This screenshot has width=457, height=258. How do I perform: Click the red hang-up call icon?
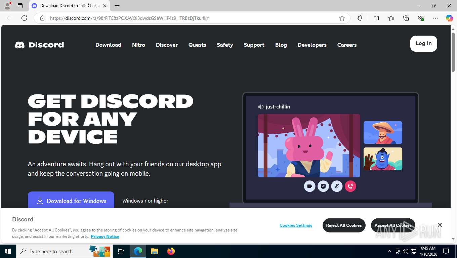click(350, 186)
